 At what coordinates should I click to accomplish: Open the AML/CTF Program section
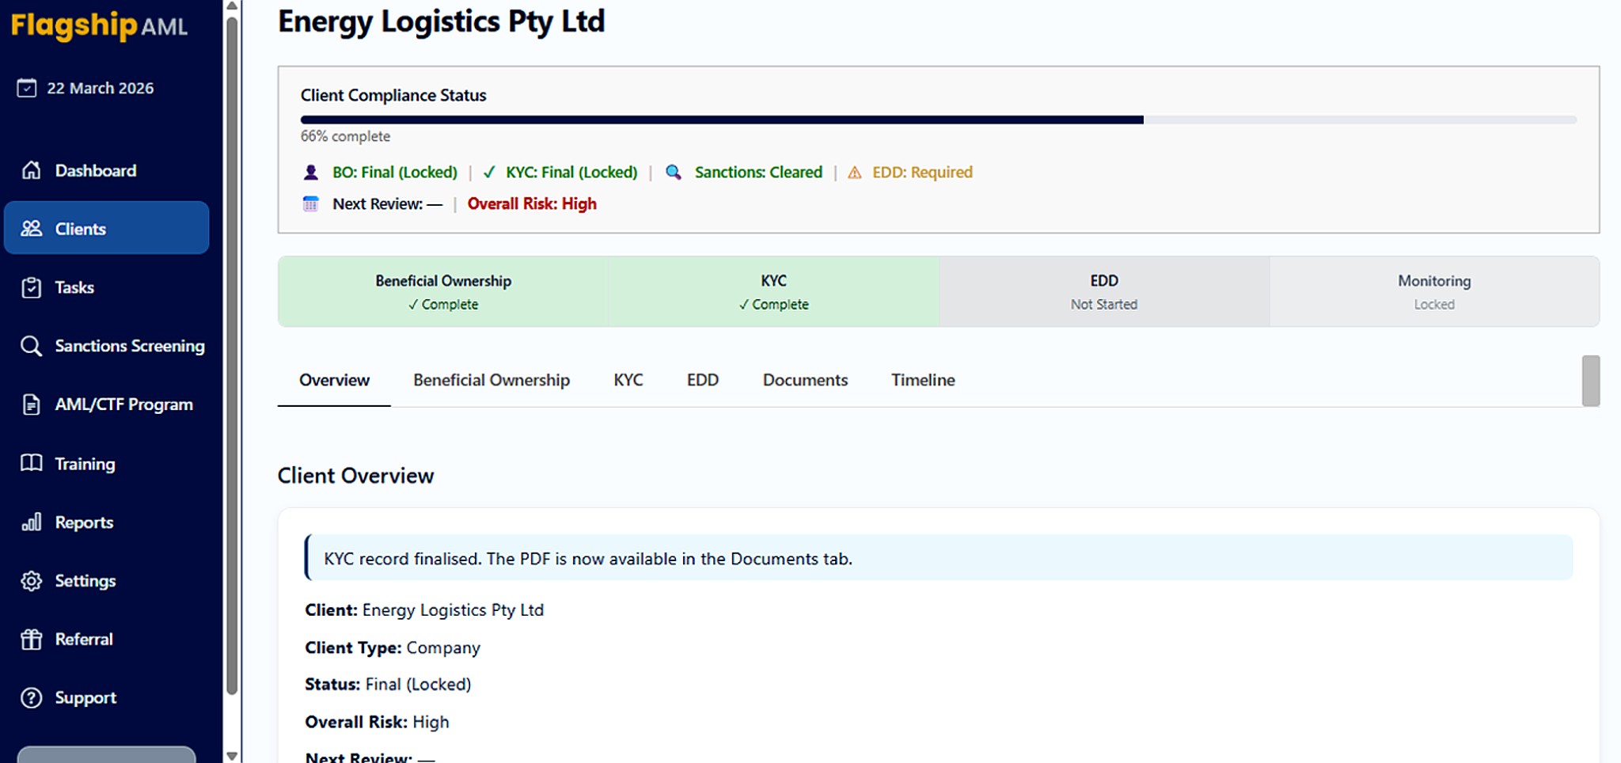[x=123, y=404]
